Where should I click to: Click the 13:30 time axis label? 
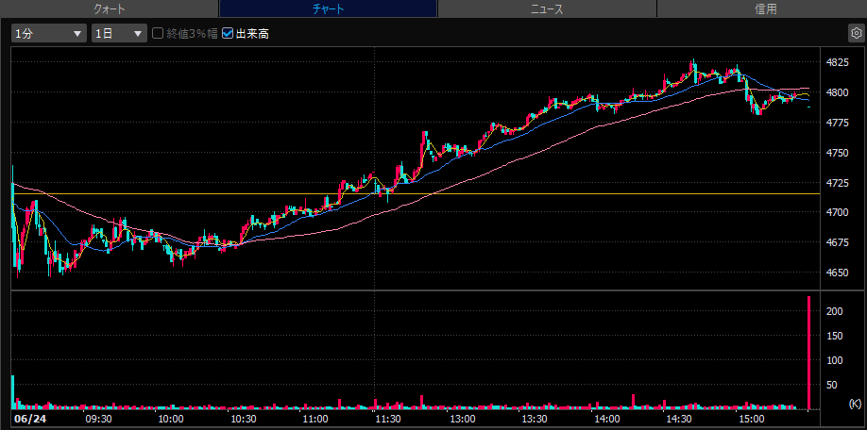point(535,419)
